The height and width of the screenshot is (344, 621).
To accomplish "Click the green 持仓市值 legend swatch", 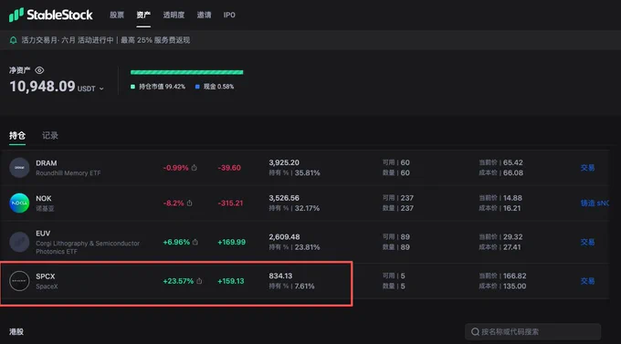I will point(132,87).
